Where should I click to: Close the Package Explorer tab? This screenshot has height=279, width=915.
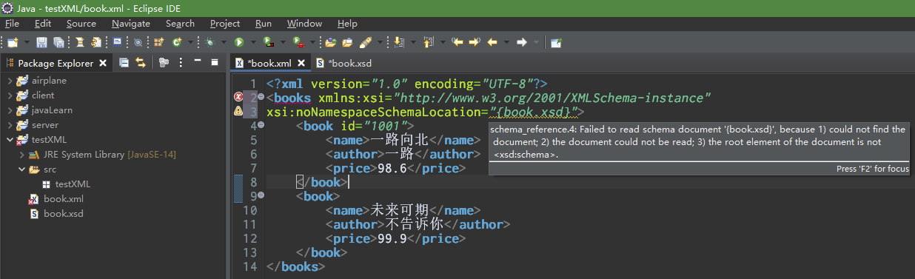[x=103, y=63]
